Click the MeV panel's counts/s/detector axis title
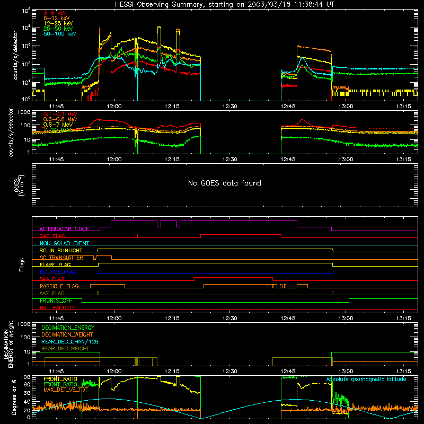This screenshot has width=424, height=424. click(x=11, y=132)
